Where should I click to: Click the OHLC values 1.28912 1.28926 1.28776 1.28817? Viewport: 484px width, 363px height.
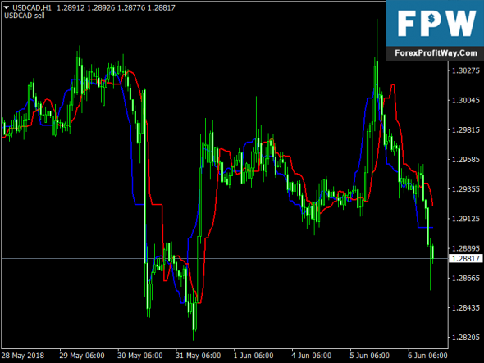[116, 7]
